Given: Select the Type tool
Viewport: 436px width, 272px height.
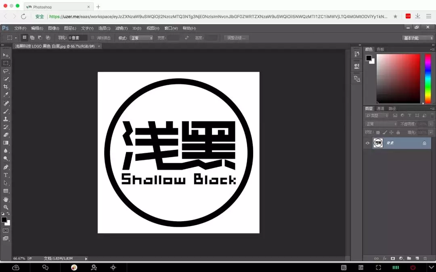Looking at the screenshot, I should [x=6, y=175].
